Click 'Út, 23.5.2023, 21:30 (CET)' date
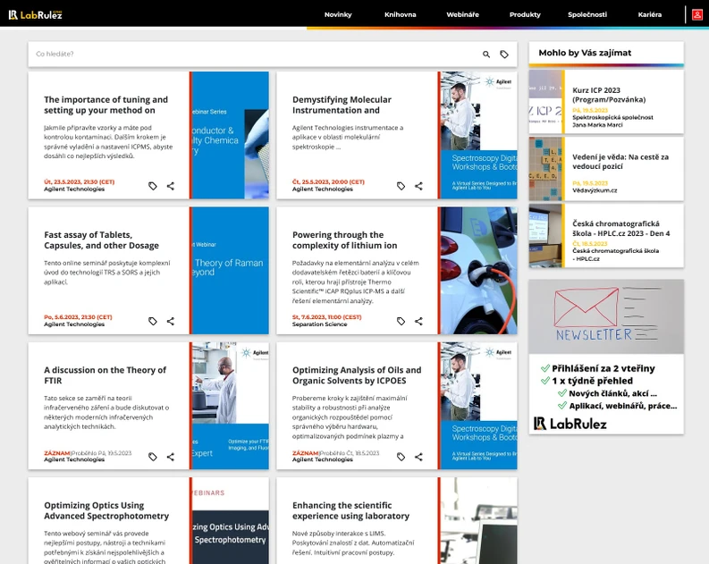 click(x=80, y=181)
